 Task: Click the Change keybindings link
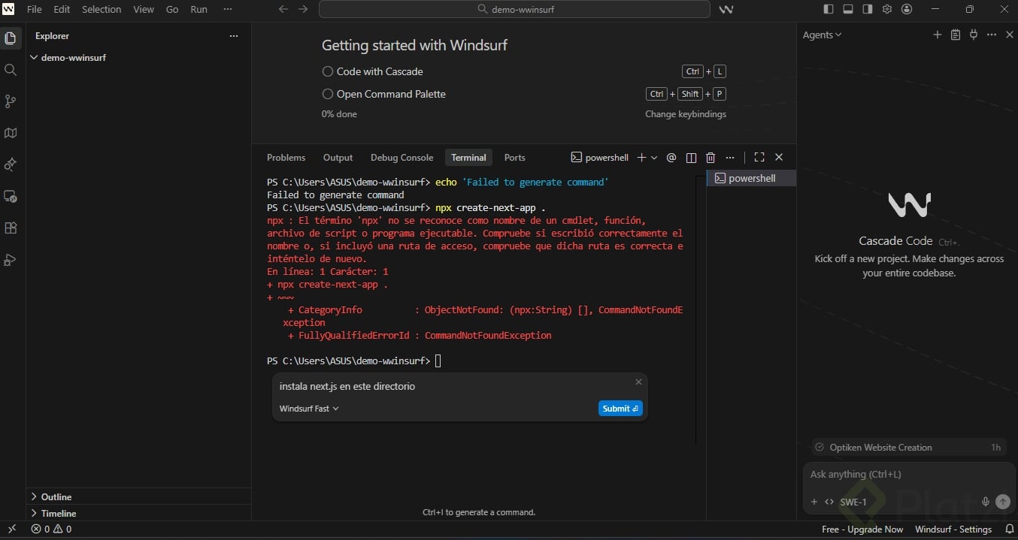point(686,114)
